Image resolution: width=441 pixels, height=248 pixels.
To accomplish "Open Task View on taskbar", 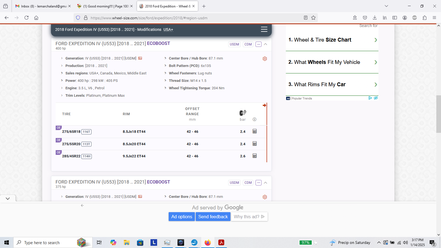I will tap(99, 242).
